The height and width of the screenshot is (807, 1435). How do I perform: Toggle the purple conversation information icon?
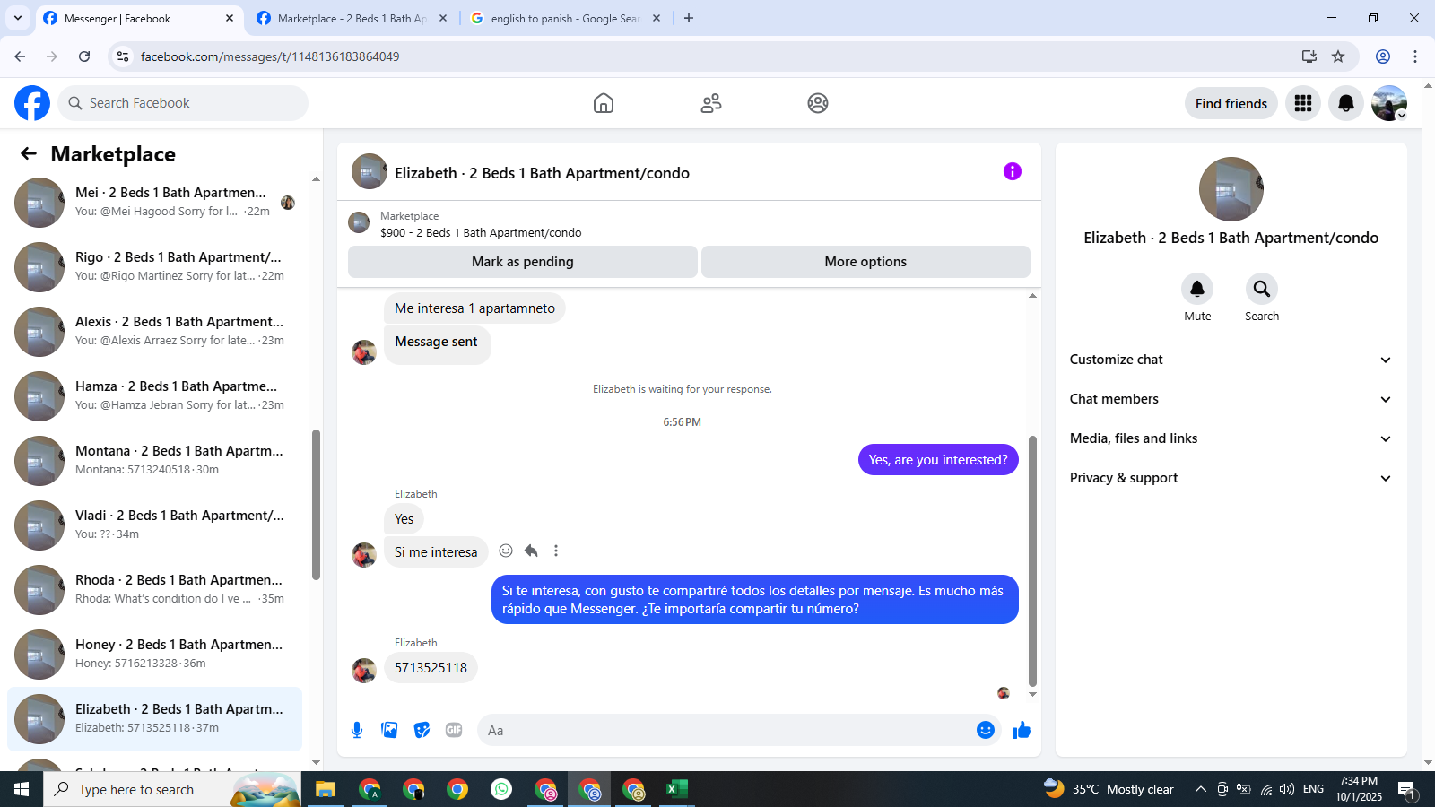point(1013,171)
